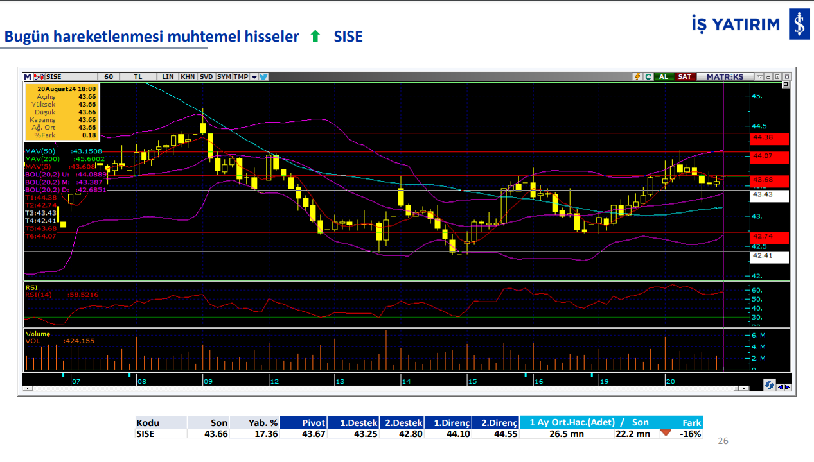Viewport: 814px width, 462px height.
Task: Toggle the SVD option in toolbar
Action: 206,76
